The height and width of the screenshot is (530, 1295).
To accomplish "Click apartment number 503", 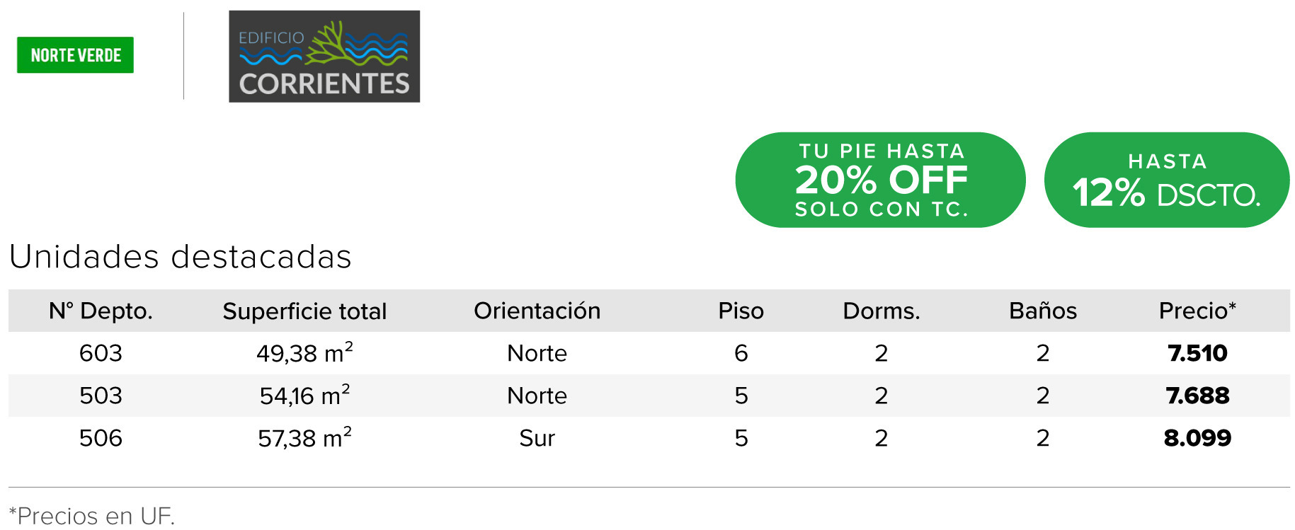I will tap(101, 396).
